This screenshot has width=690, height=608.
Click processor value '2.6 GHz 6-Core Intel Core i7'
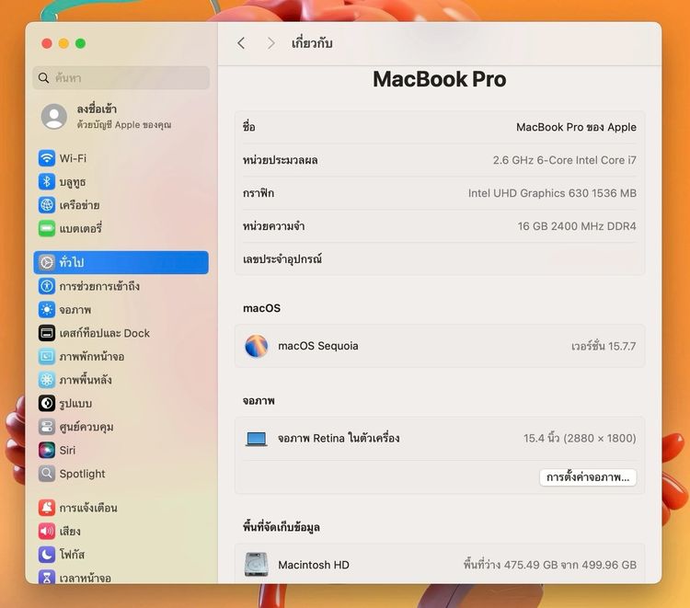click(x=565, y=160)
